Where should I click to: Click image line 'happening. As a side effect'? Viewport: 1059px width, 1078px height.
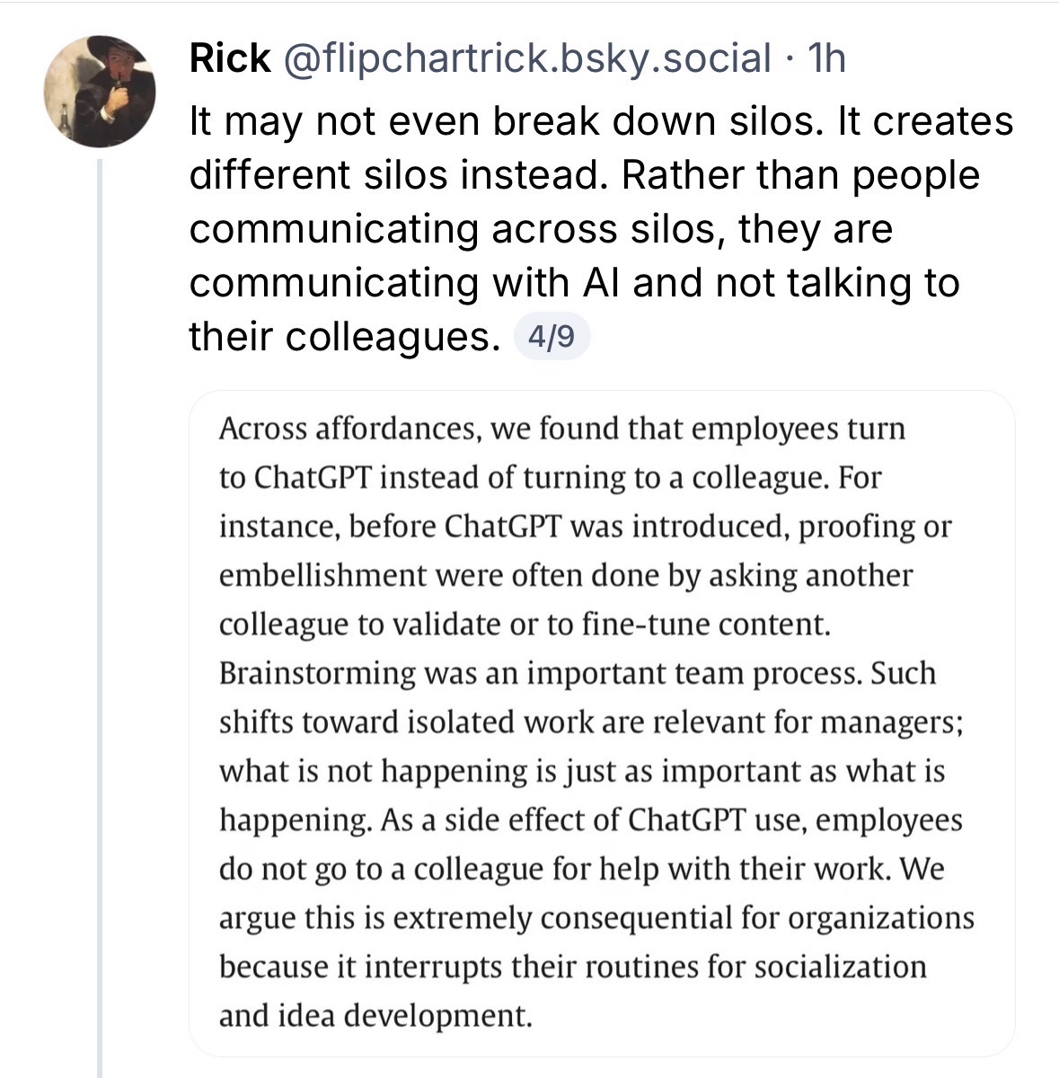tap(590, 819)
